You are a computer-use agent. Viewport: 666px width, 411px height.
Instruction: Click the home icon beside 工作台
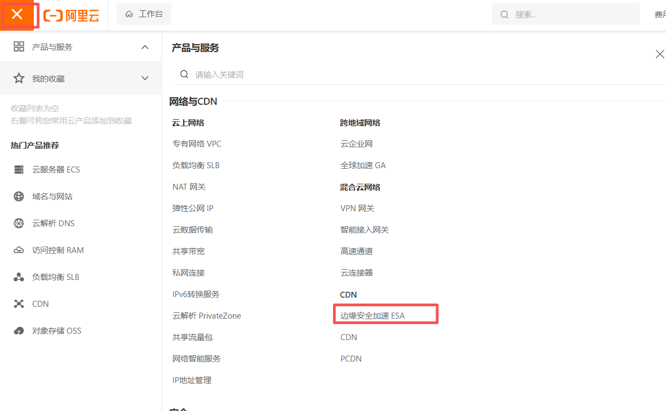(129, 14)
